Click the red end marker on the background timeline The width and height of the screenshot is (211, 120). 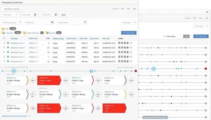coord(206,69)
